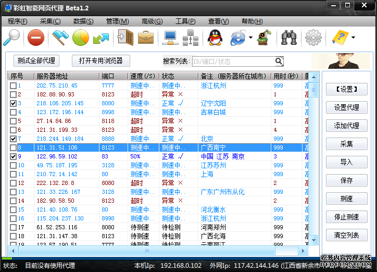This screenshot has height=272, width=377.
Task: Open the 采集(C) menu
Action: pyautogui.click(x=51, y=21)
